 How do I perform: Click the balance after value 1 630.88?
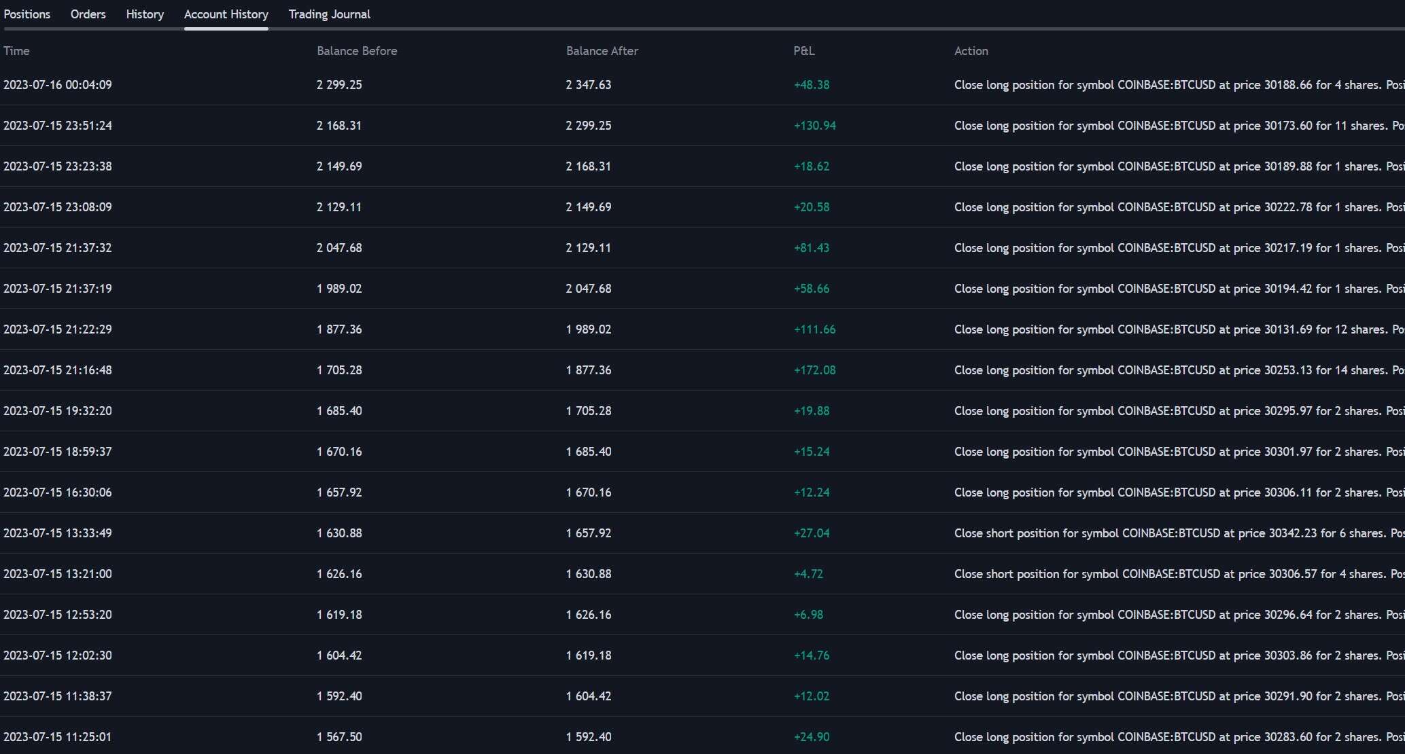(x=588, y=574)
